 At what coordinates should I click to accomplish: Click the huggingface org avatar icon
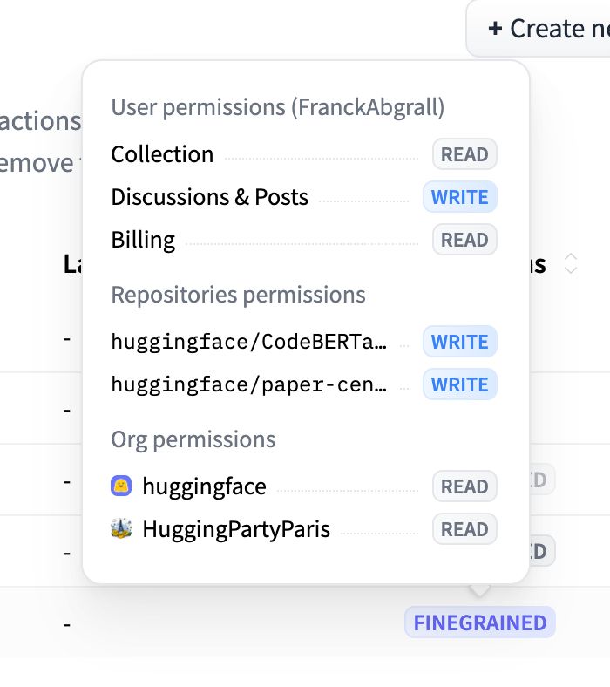coord(121,486)
